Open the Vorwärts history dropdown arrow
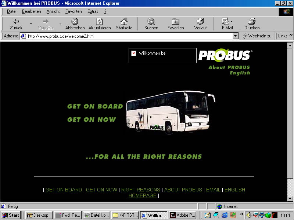This screenshot has height=220, width=294. (60, 24)
